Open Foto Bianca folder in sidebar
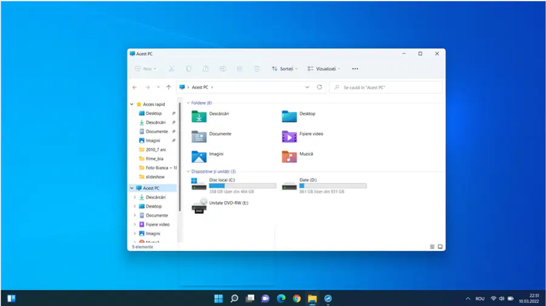This screenshot has width=546, height=306. pos(157,168)
